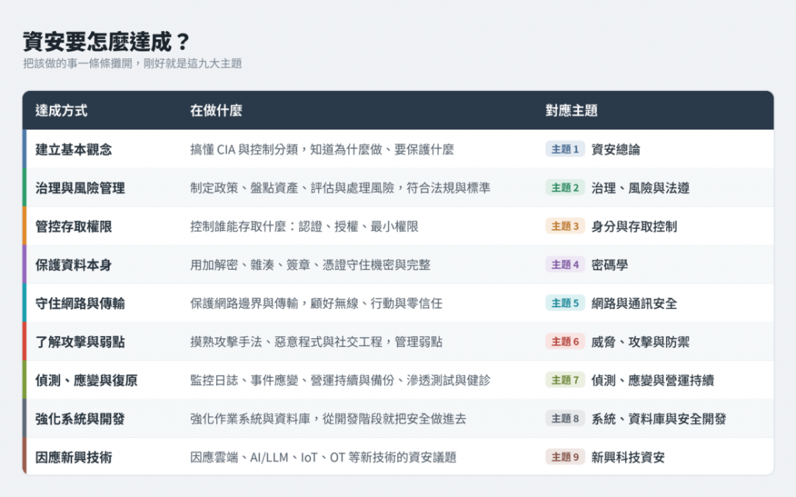Click the gray 主題 8 badge

pyautogui.click(x=565, y=418)
